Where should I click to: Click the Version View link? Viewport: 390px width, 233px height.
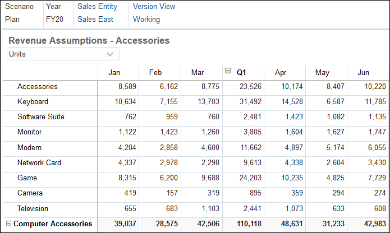(x=154, y=7)
